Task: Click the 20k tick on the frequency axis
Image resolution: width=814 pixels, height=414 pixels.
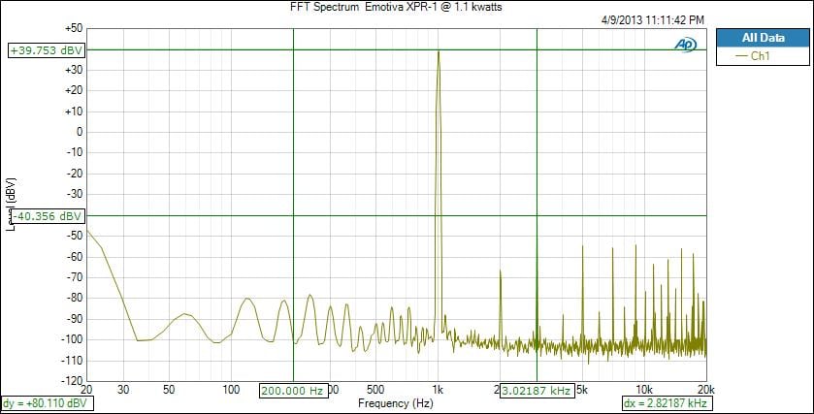Action: (x=705, y=389)
